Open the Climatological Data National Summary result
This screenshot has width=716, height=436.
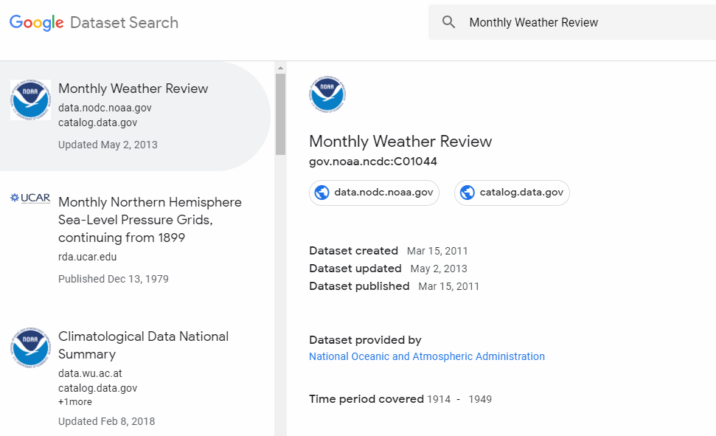tap(143, 345)
